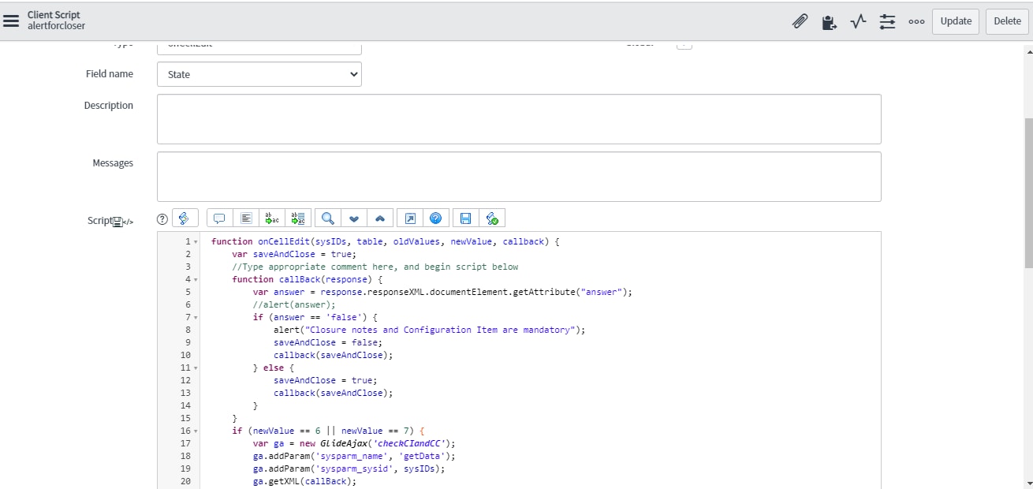Click the toggle comment speech-bubble icon
The image size is (1033, 489).
point(220,218)
